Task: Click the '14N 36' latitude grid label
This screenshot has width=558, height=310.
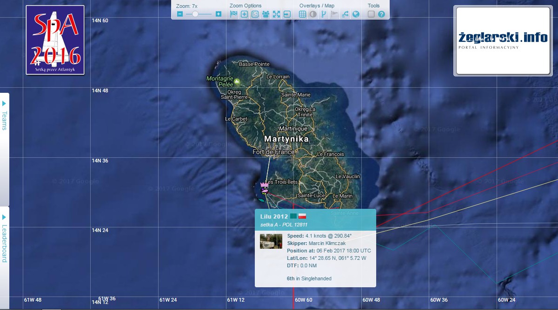Action: [100, 161]
